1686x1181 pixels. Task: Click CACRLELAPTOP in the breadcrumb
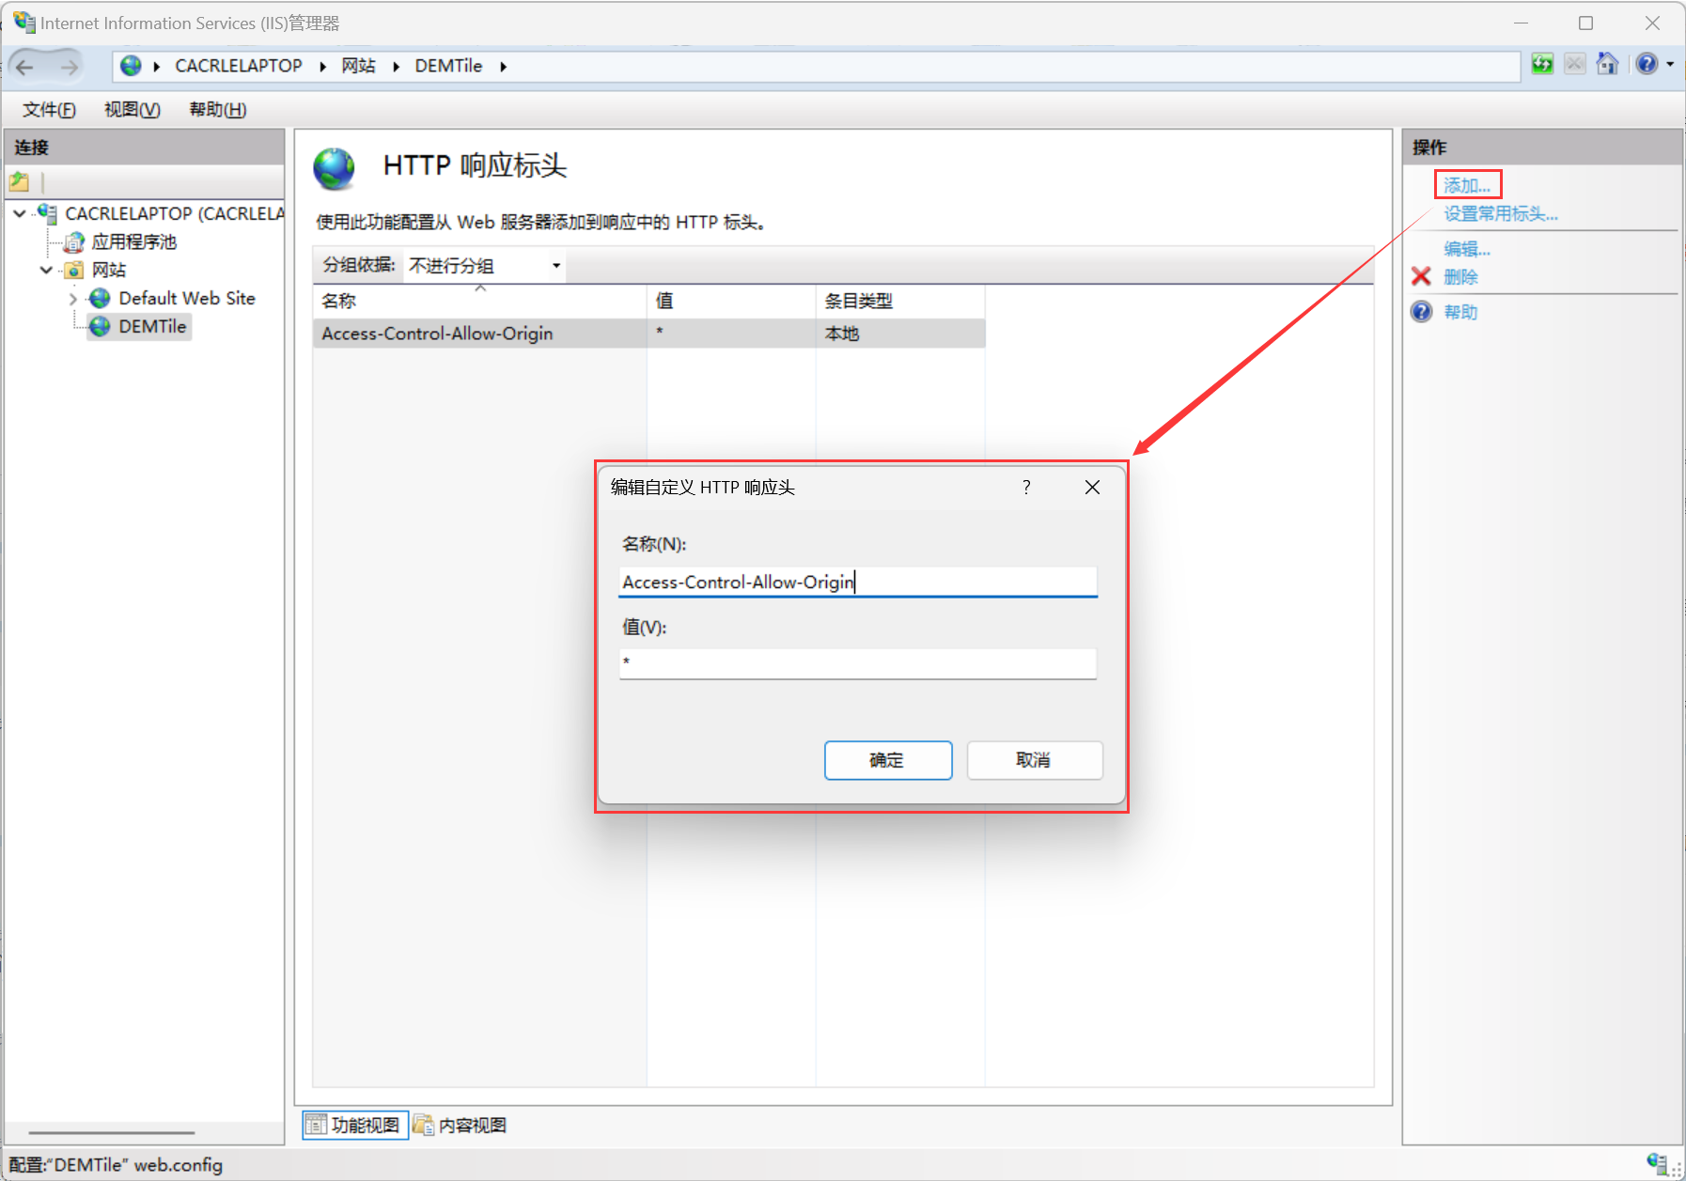(x=239, y=66)
